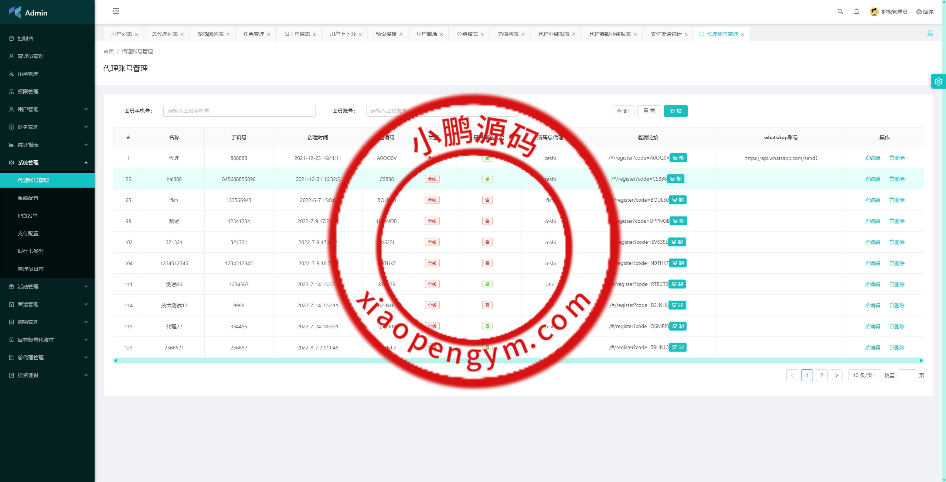946x482 pixels.
Task: Delete the hai888 agent row
Action: (897, 179)
